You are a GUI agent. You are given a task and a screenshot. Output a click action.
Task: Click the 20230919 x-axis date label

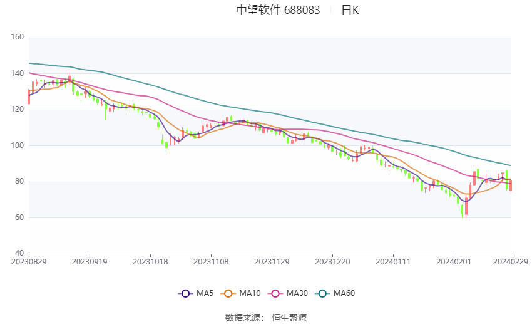click(90, 262)
